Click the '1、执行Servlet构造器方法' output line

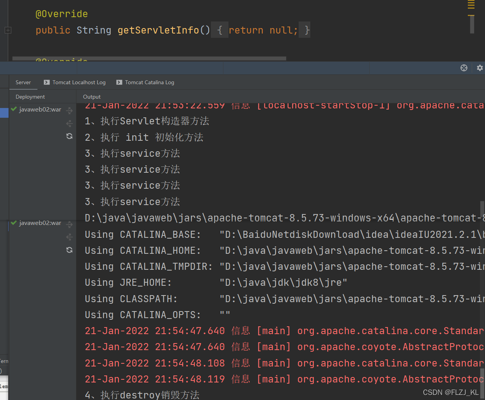147,121
